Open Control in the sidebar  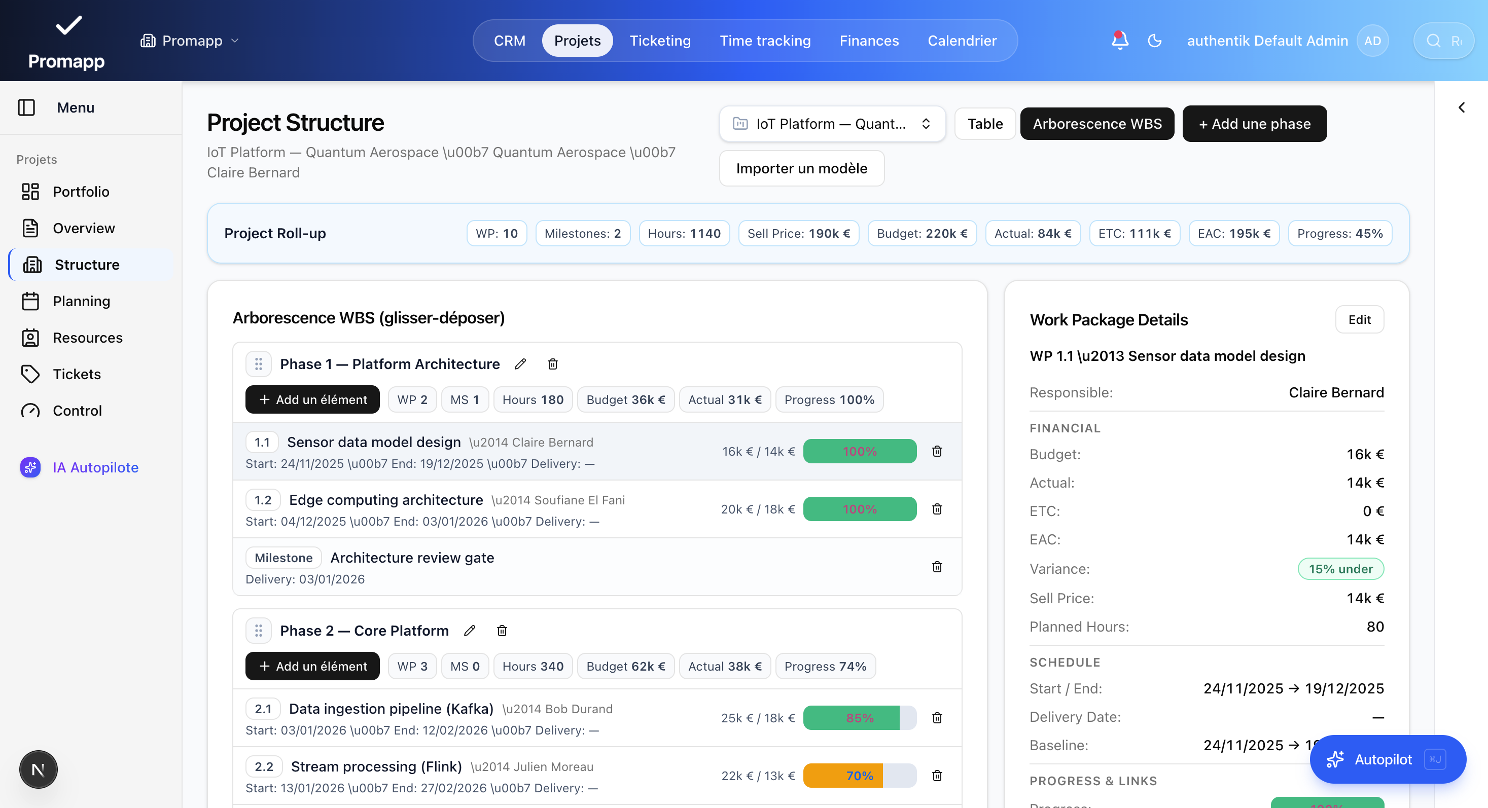tap(91, 411)
